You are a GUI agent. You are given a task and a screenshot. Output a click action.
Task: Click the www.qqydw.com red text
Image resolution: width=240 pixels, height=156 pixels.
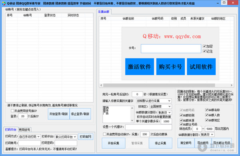182,36
